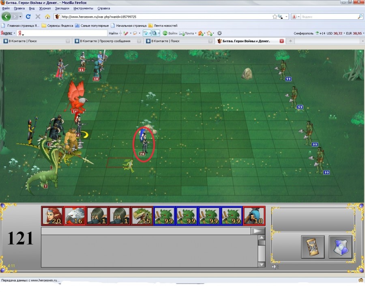Open the Вид menu

[32, 8]
